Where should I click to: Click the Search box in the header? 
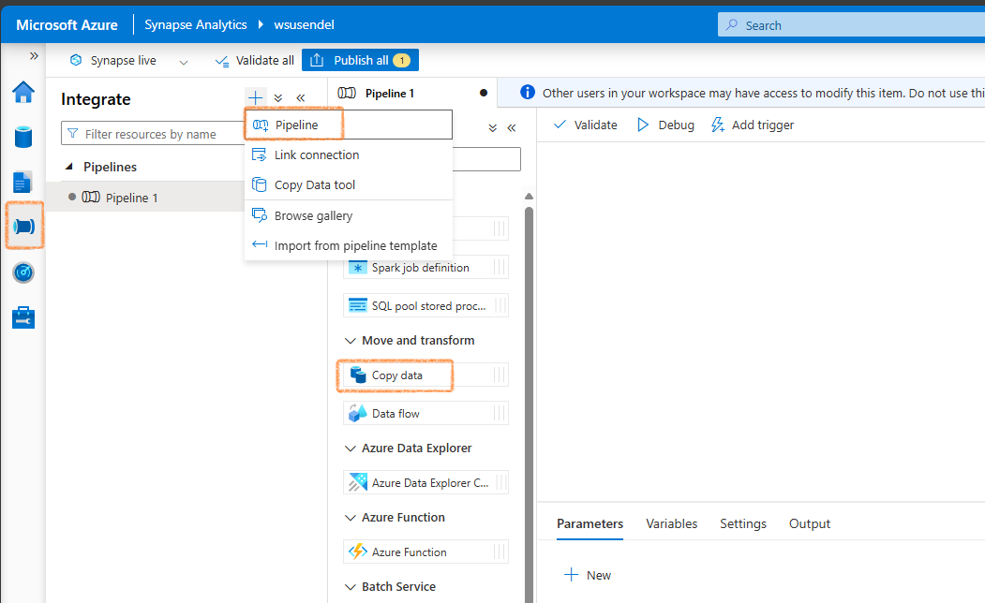coord(851,25)
